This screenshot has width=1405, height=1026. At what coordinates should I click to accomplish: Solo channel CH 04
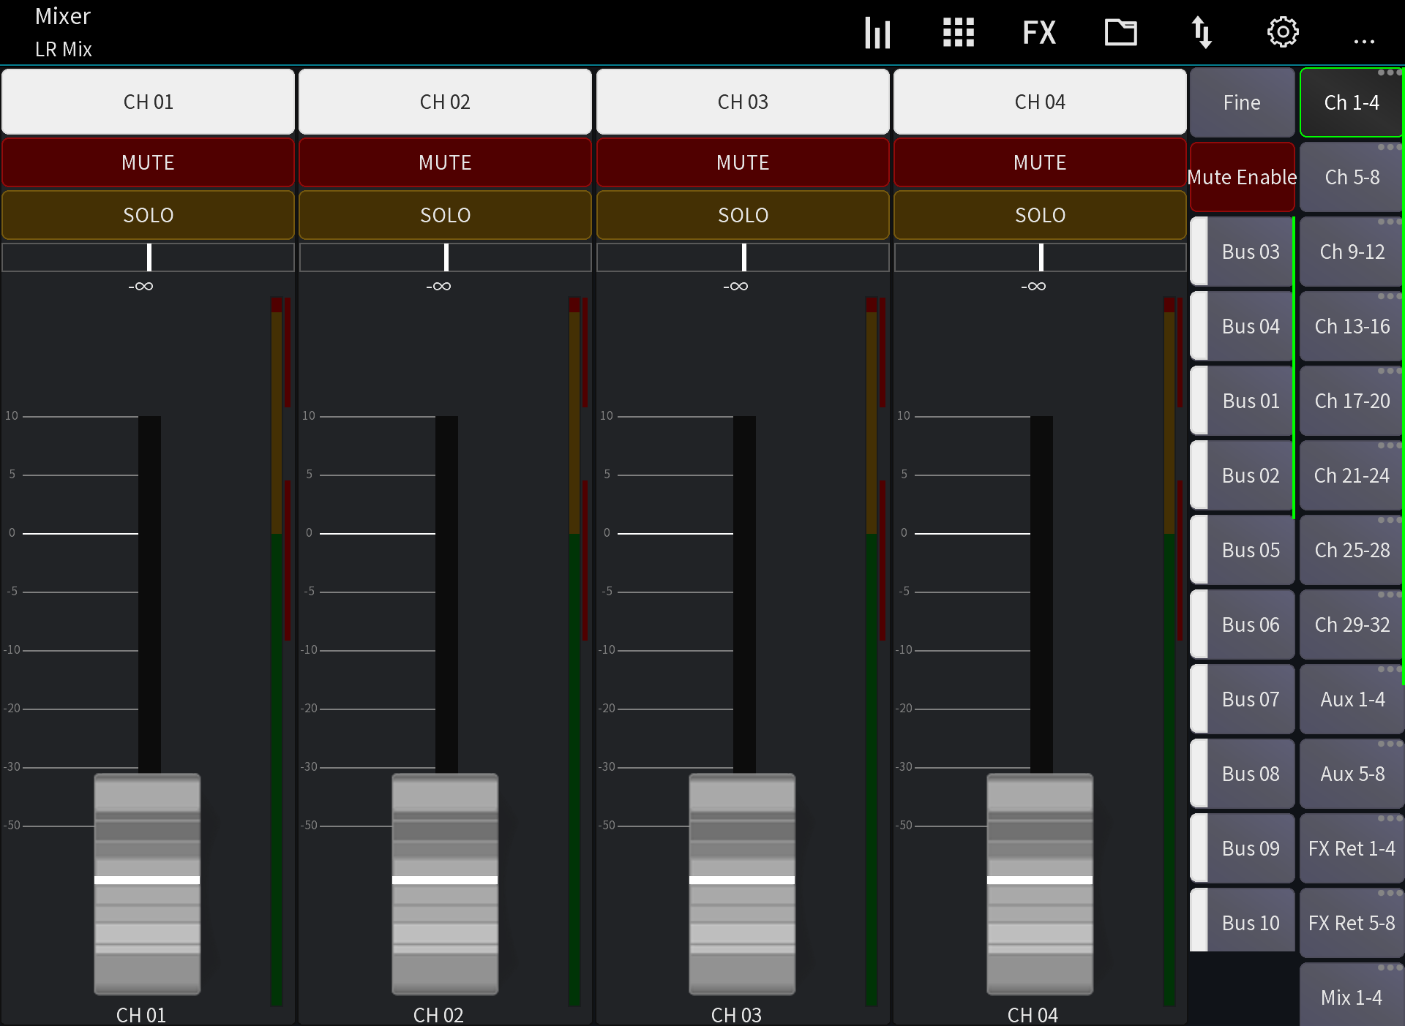tap(1040, 215)
